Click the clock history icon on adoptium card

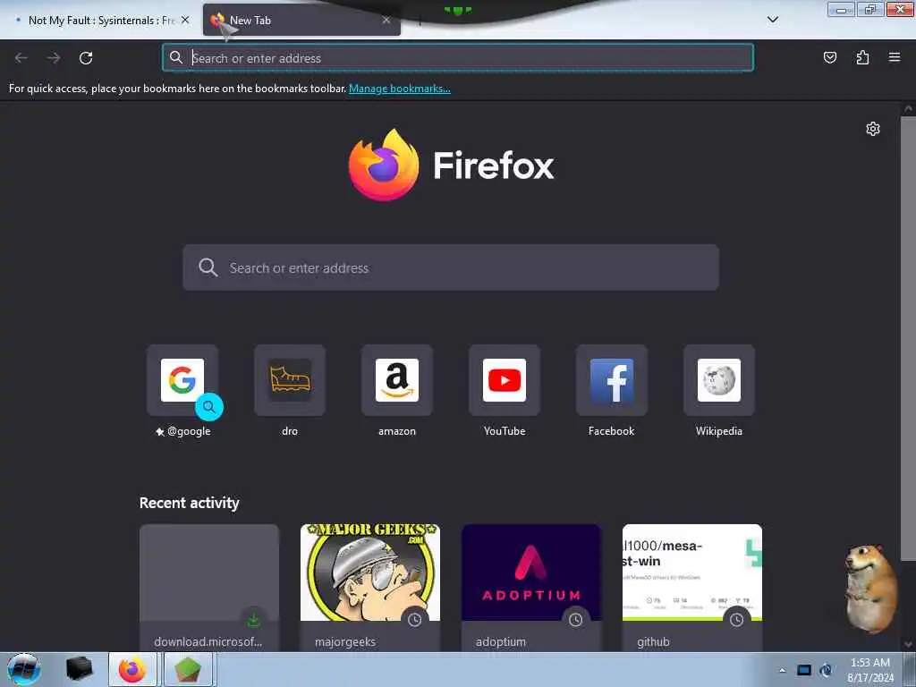pos(575,620)
